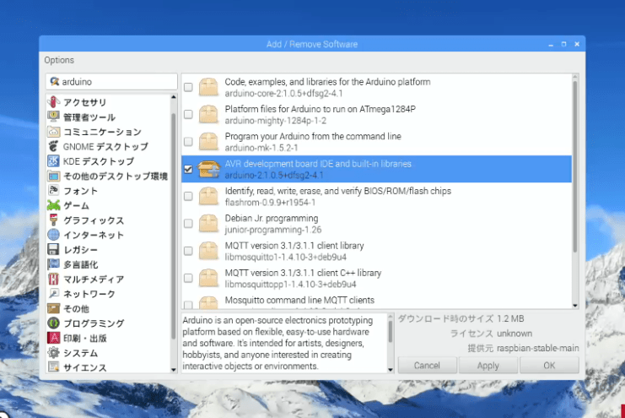
Task: Click the category list scroll-up arrow
Action: click(174, 97)
